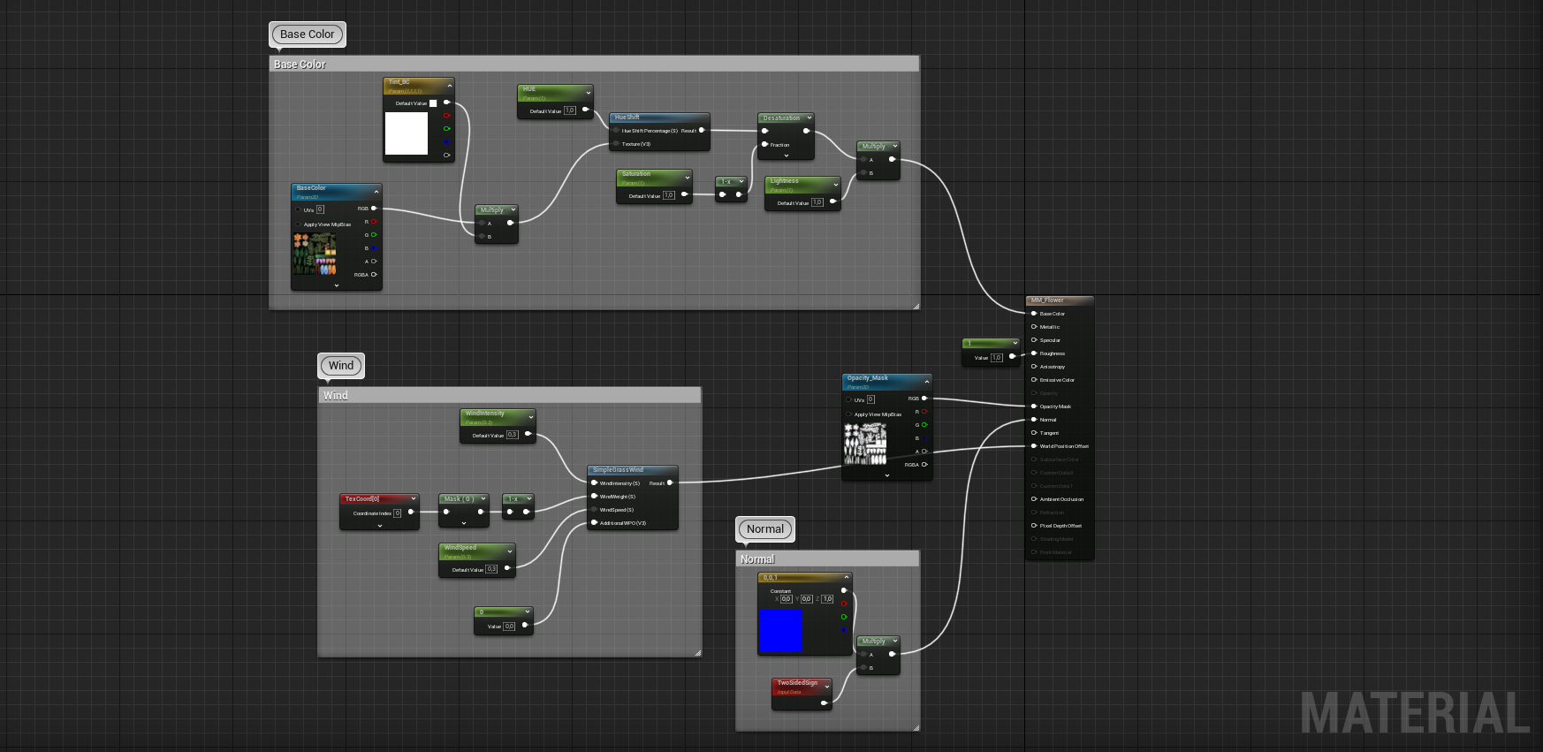Click the TwoSidedSign node output pin
Viewport: 1543px width, 752px height.
coord(824,703)
